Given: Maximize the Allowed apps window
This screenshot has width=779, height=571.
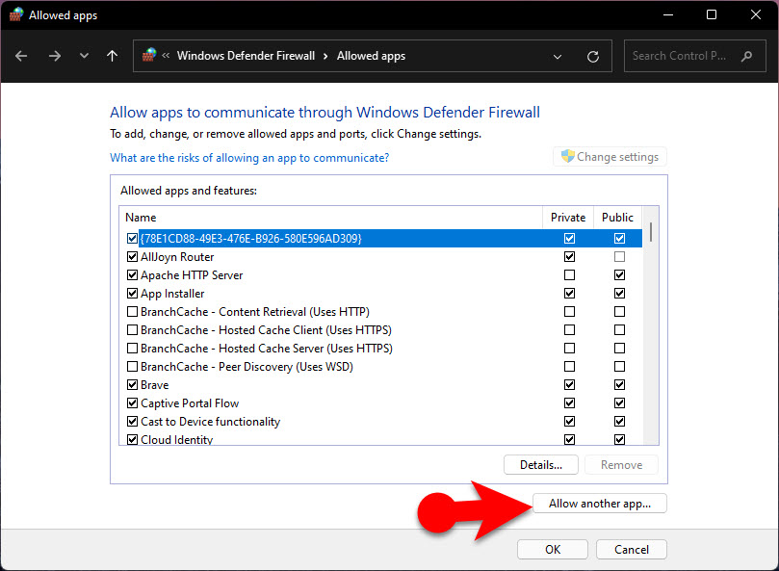Looking at the screenshot, I should (x=712, y=14).
